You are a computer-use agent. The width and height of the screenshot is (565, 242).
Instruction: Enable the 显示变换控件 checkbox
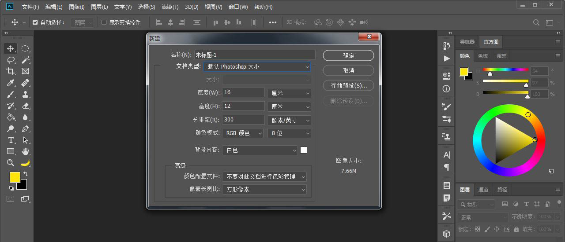pyautogui.click(x=104, y=22)
